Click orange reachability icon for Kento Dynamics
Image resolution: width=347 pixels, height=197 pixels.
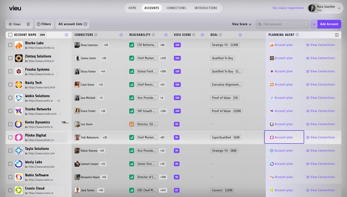point(132,124)
